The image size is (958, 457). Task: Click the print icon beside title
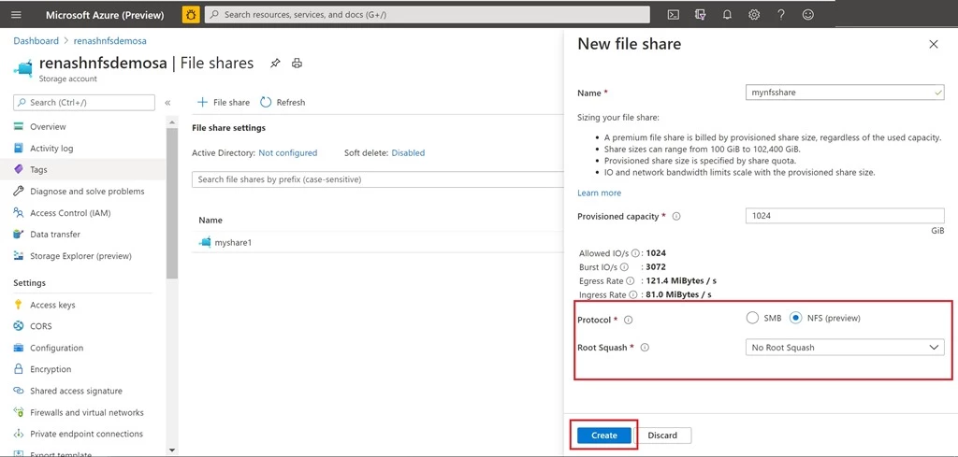(x=297, y=63)
